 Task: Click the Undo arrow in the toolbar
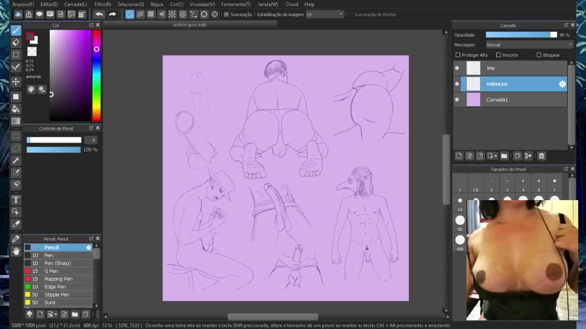99,14
